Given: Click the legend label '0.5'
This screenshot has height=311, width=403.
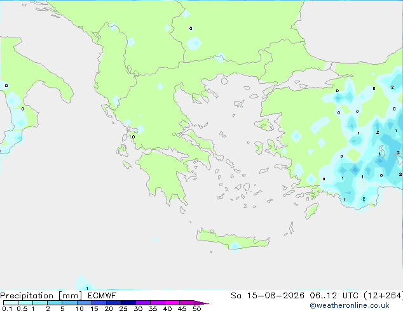Looking at the screenshot, I should pos(22,308).
